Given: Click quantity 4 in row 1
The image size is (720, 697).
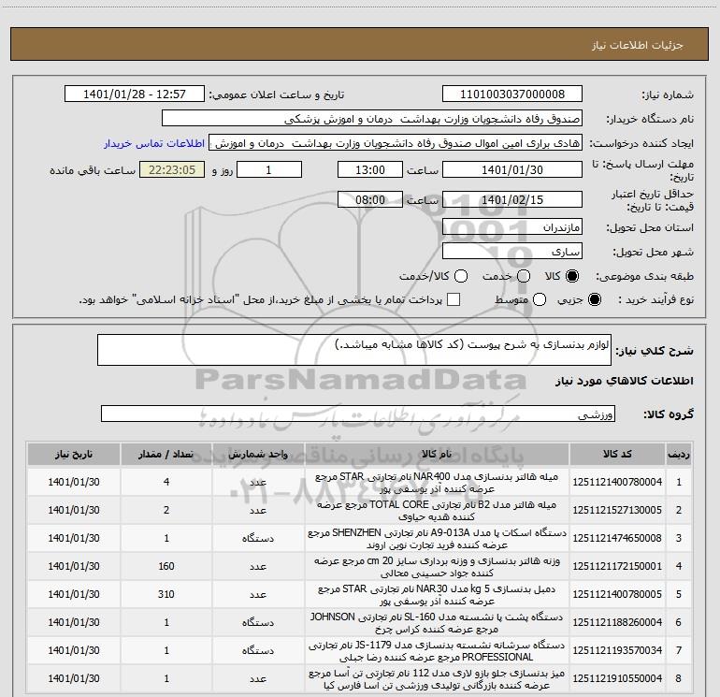Looking at the screenshot, I should coord(166,482).
